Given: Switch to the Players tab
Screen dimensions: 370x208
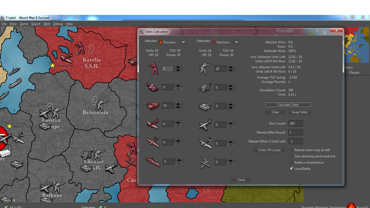Looking at the screenshot, I should (354, 73).
